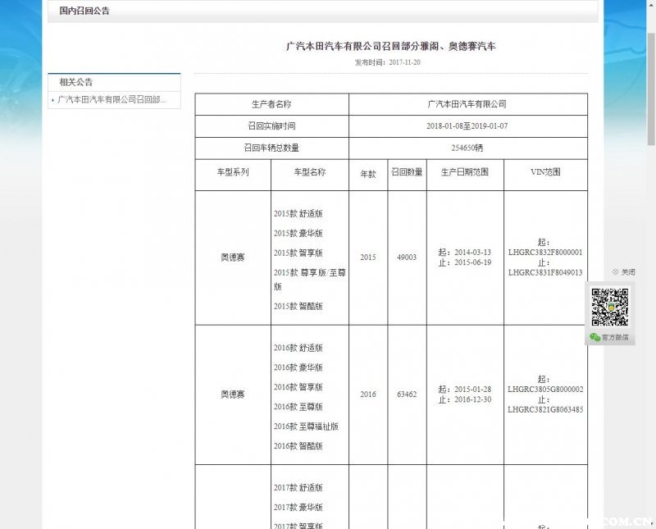Close the floating WeChat QR widget
656x529 pixels.
click(623, 272)
